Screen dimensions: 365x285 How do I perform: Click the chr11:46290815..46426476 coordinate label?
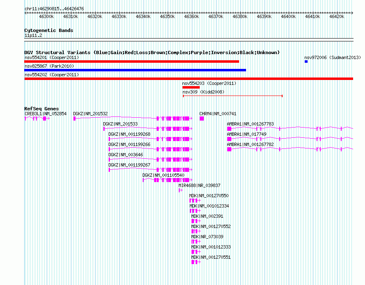point(54,9)
